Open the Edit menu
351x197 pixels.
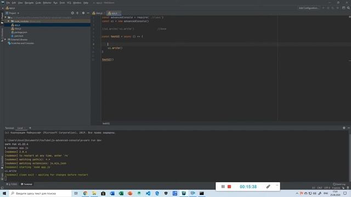point(14,3)
